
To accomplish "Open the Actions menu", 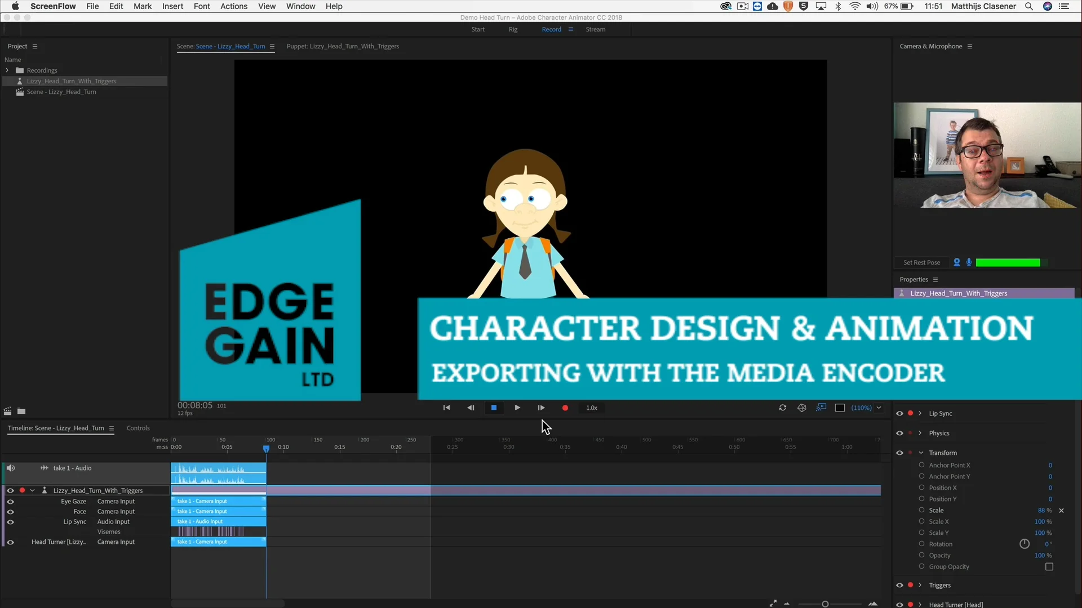I will coord(233,6).
